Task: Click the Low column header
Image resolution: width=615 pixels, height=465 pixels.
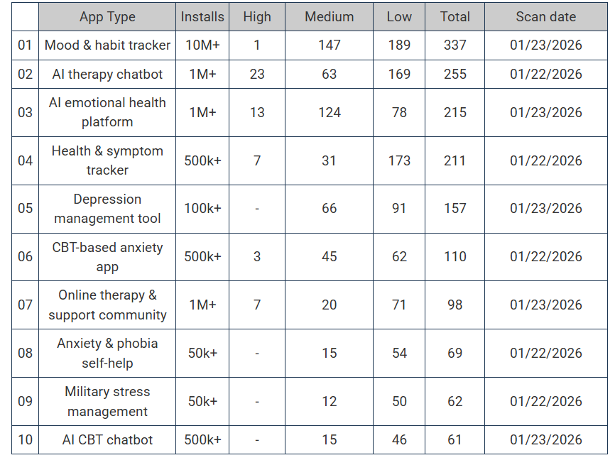Action: [399, 17]
